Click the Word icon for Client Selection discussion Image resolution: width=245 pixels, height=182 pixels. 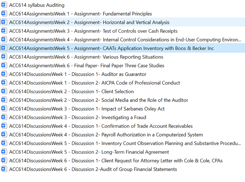point(4,91)
